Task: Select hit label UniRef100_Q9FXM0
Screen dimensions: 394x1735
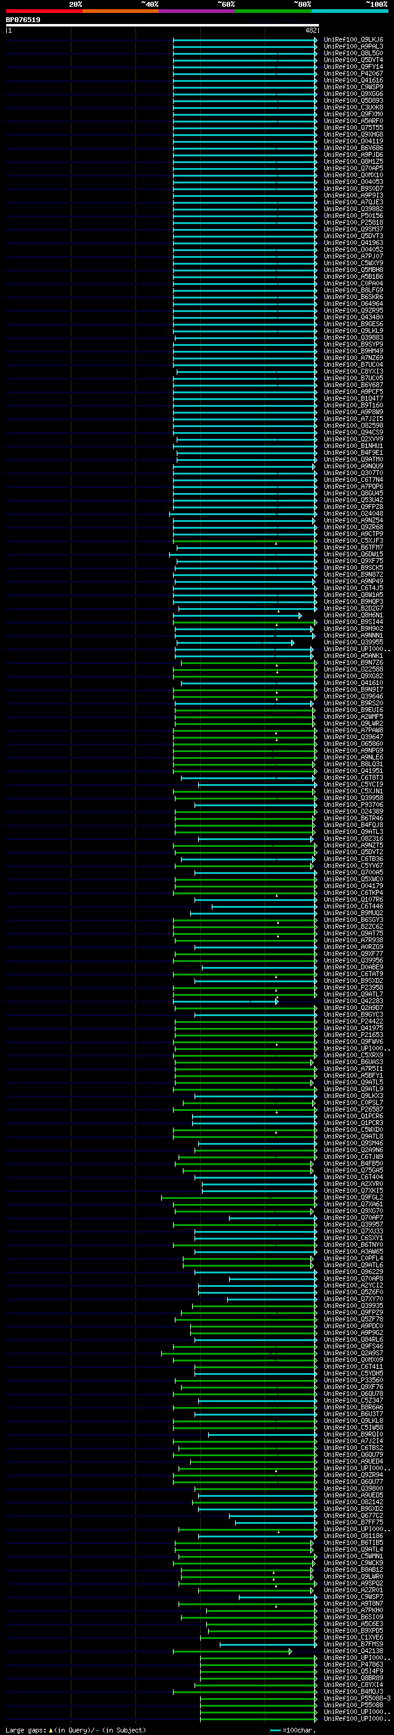Action: coord(353,114)
